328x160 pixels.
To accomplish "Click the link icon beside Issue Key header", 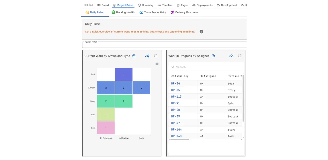I will pos(173,76).
